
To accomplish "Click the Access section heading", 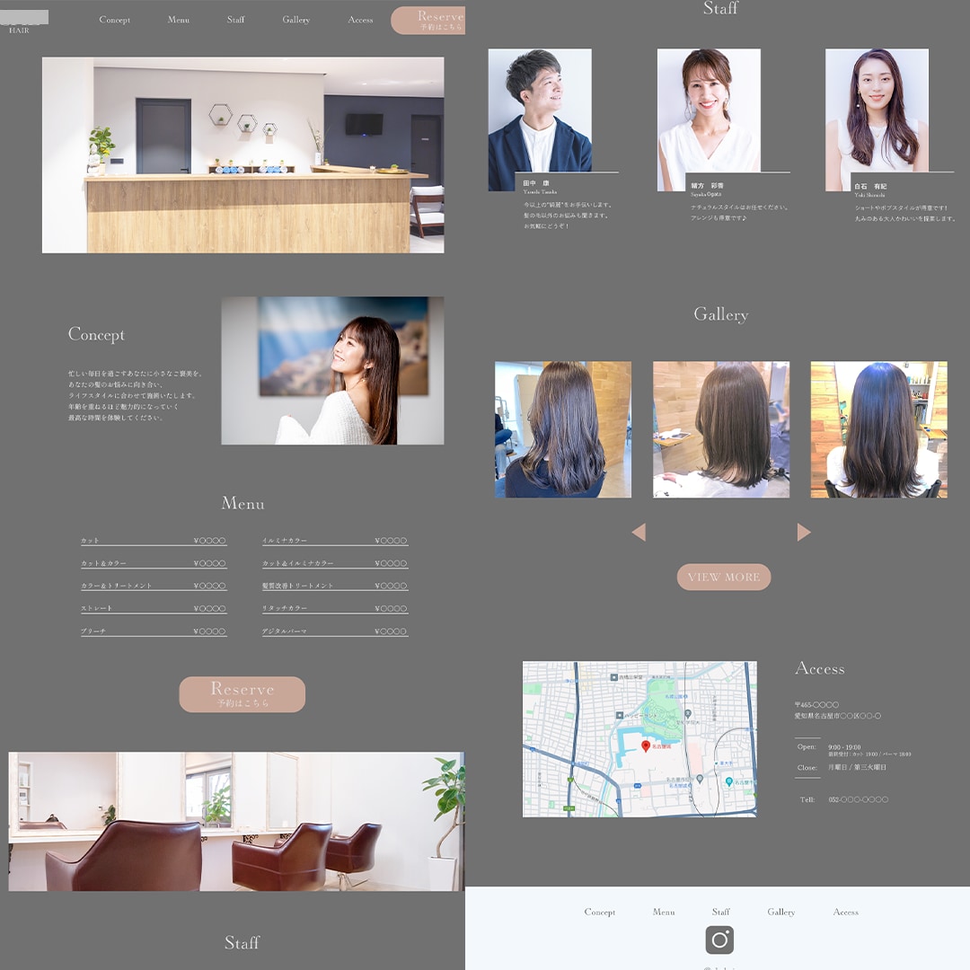I will click(x=820, y=669).
